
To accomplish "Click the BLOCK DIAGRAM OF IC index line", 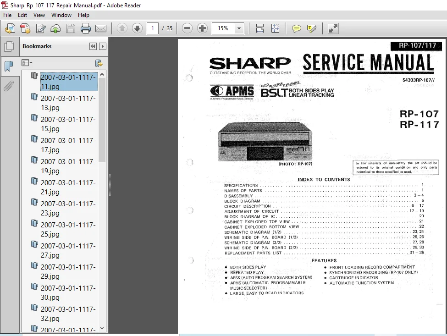I will click(x=324, y=216).
